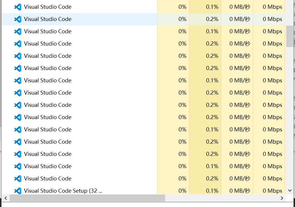Viewport: 295px width, 207px height.
Task: Click the Visual Studio Code icon directly above the Setup row
Action: pyautogui.click(x=18, y=178)
